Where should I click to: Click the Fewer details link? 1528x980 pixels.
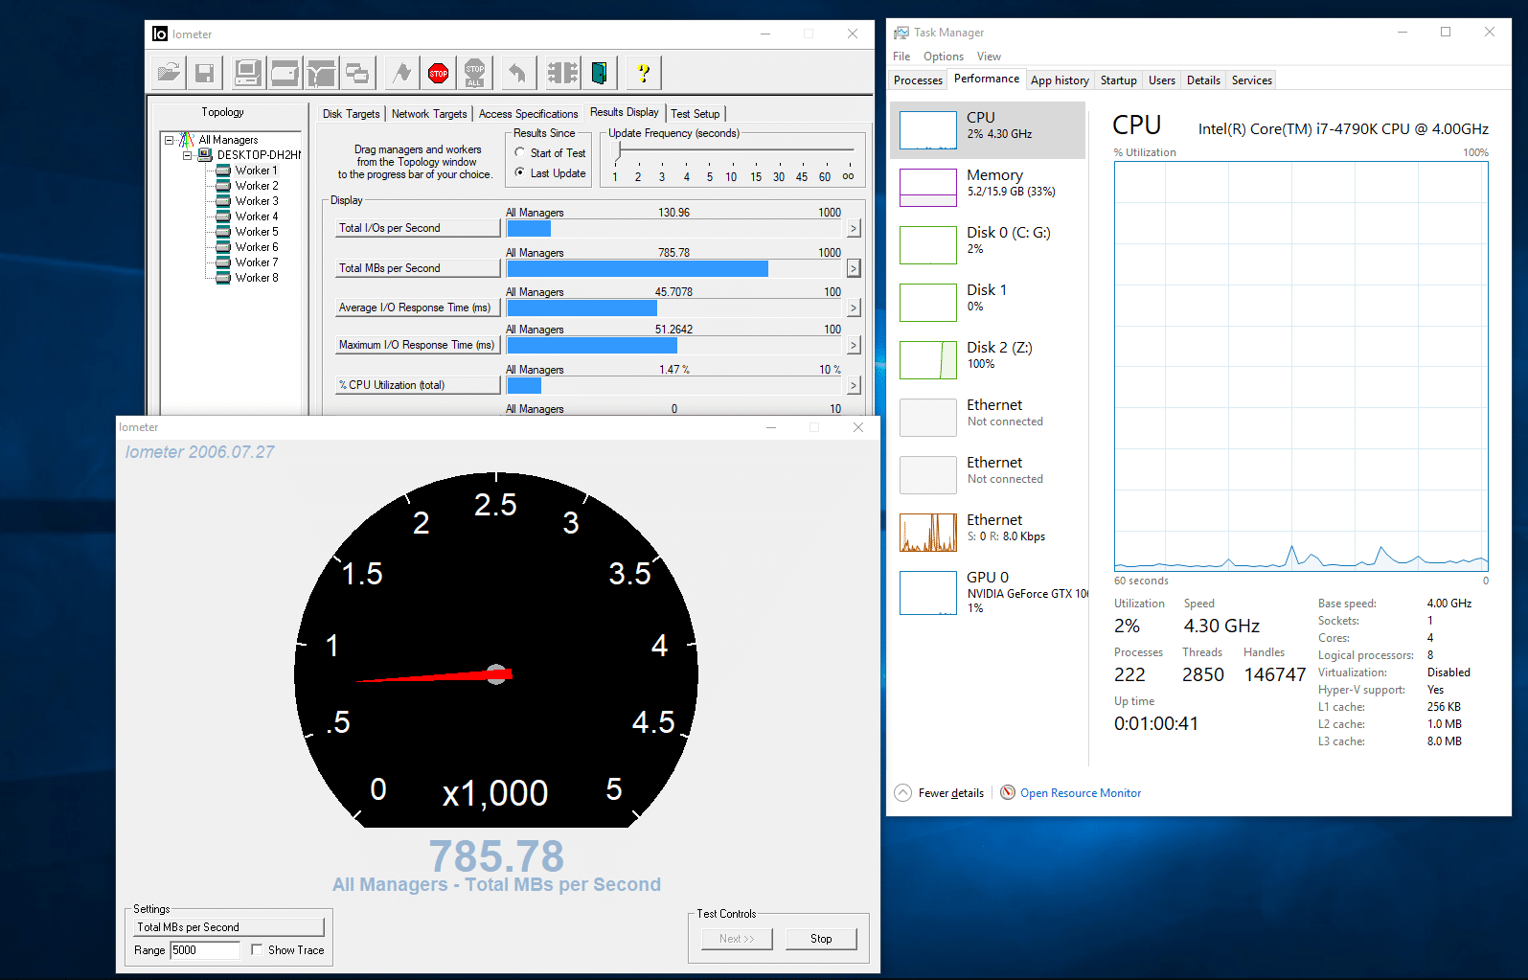coord(950,793)
